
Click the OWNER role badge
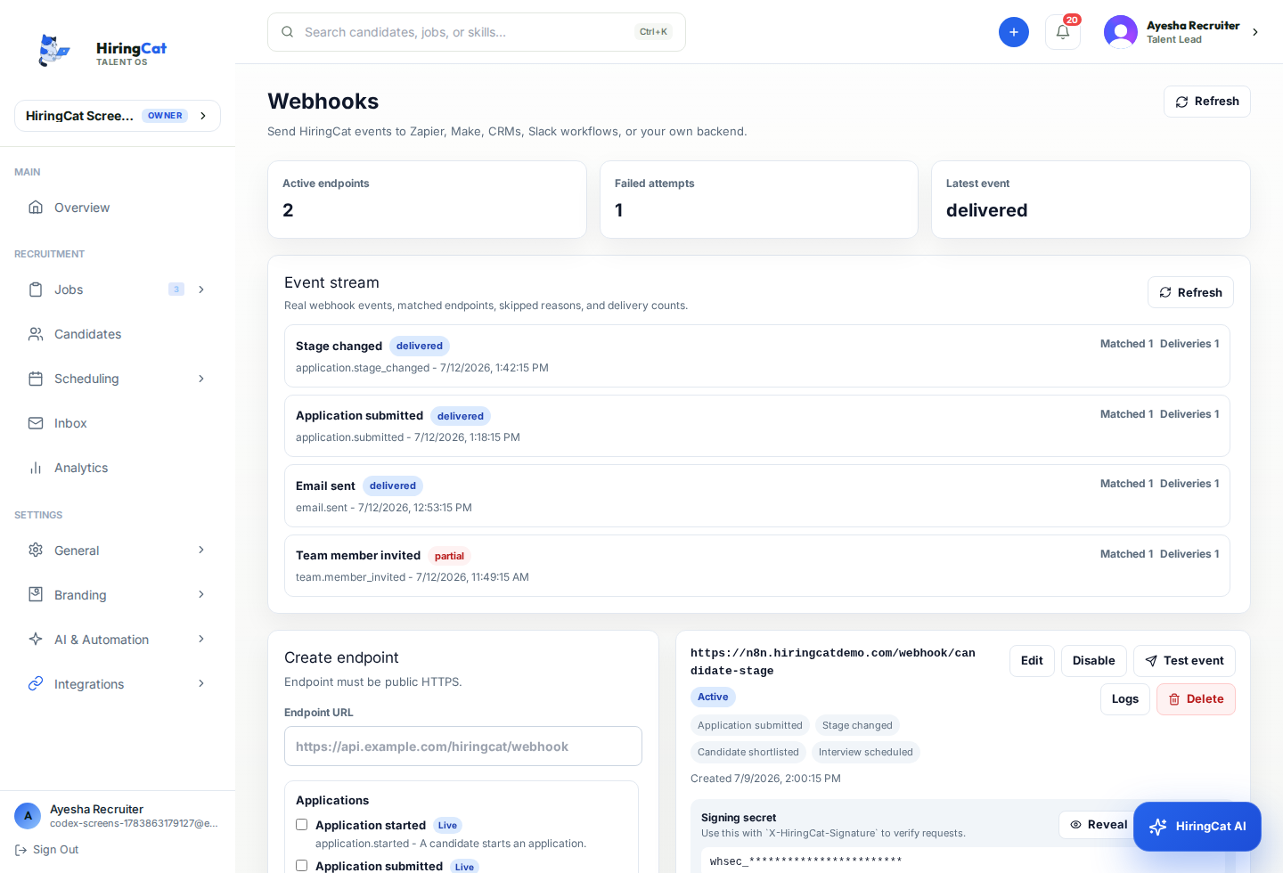click(165, 116)
